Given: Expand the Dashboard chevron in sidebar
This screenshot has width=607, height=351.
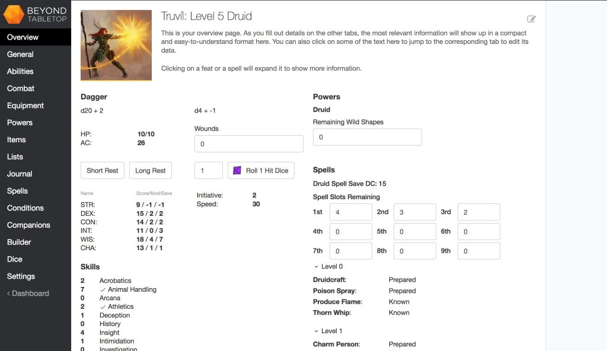Looking at the screenshot, I should coord(8,293).
